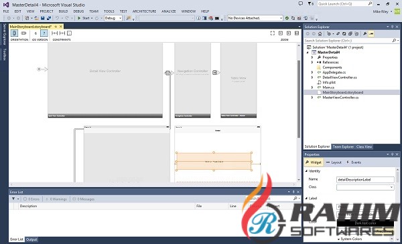Click the green check device status icon
Viewport: 402px width, 244px height.
(287, 18)
